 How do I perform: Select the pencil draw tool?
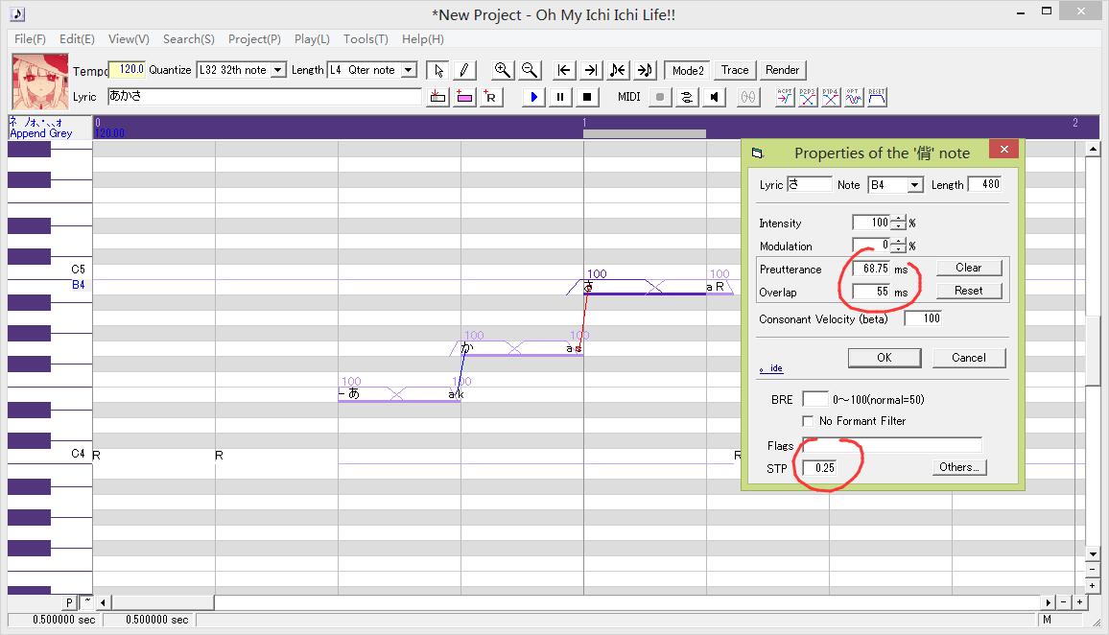tap(464, 70)
